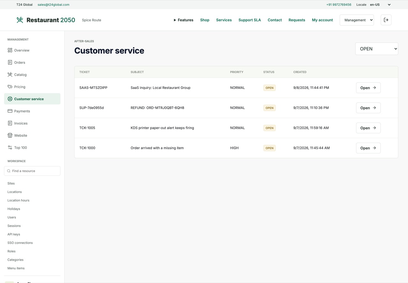This screenshot has width=408, height=283.
Task: Click the Overview grid icon in sidebar
Action: (10, 50)
